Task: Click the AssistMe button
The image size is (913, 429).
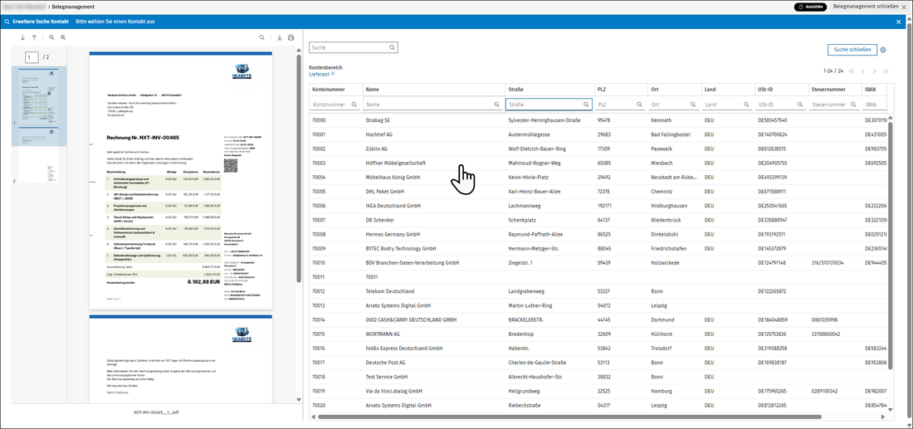Action: point(811,7)
